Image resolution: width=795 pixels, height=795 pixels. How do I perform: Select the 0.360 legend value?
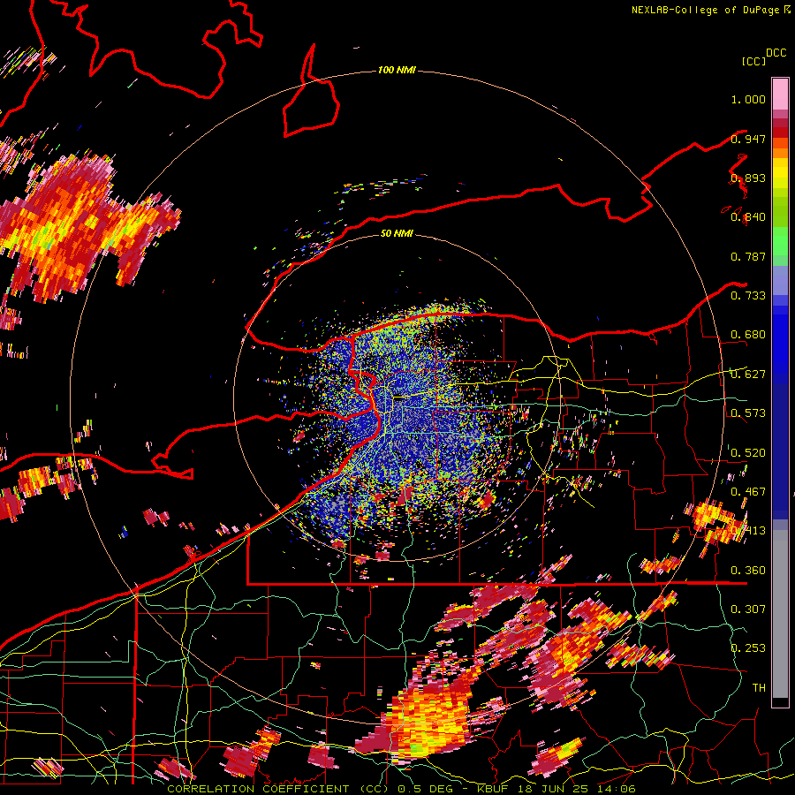coord(748,571)
